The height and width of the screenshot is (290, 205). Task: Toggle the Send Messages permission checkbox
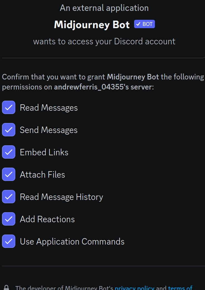point(9,130)
